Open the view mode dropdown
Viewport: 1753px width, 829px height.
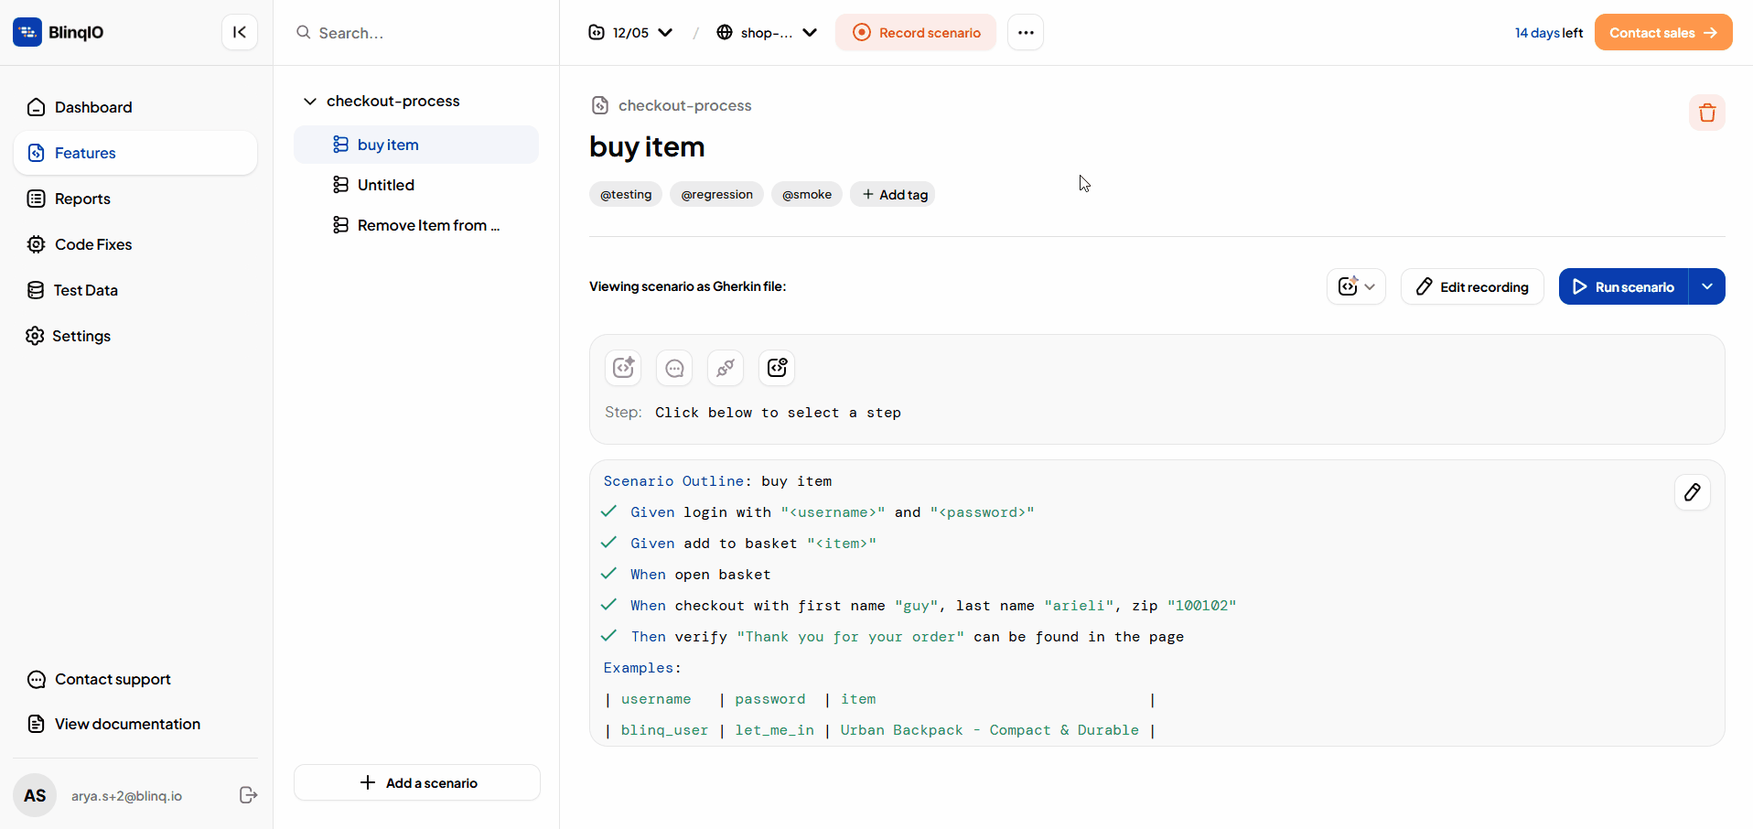pyautogui.click(x=1356, y=286)
